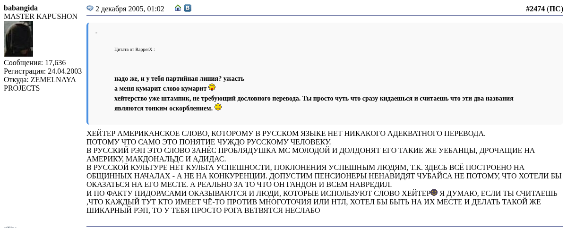The image size is (567, 228).
Task: Open the author's homepage via house icon
Action: (x=178, y=8)
